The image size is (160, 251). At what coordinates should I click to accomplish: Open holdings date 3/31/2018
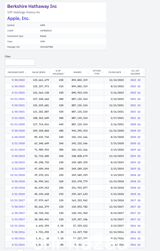pyautogui.click(x=18, y=194)
